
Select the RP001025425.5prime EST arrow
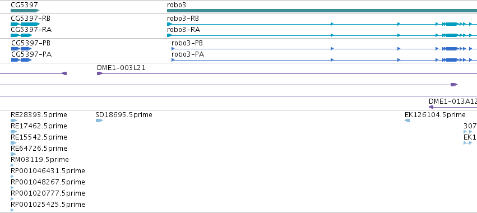(12, 210)
